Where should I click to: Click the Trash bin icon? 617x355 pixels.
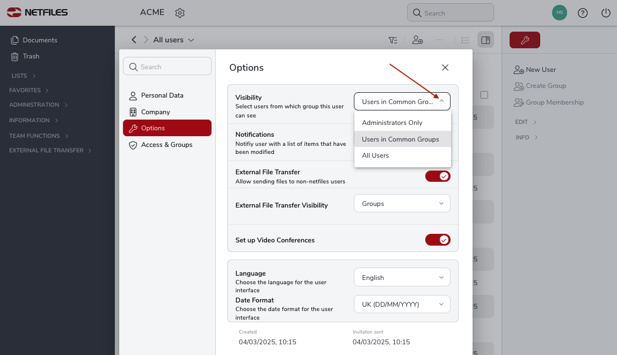coord(14,57)
